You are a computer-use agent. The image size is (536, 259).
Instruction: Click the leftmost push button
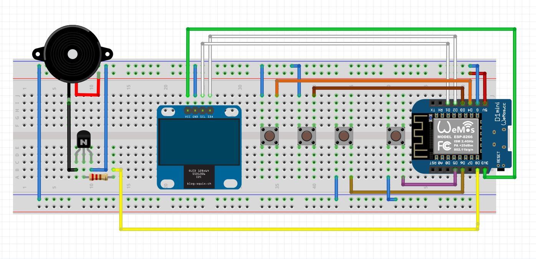[x=270, y=136]
